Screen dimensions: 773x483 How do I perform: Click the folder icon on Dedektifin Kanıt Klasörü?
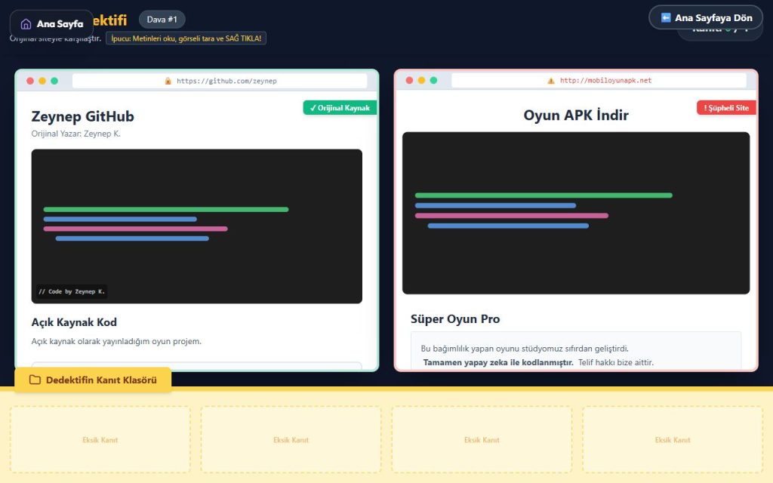coord(35,380)
